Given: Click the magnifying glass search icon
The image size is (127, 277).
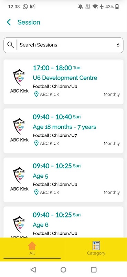Looking at the screenshot, I should tap(11, 45).
